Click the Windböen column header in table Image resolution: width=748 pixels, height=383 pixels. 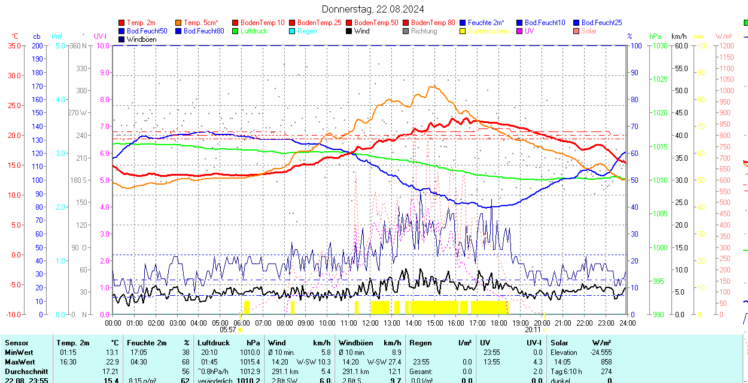(x=355, y=343)
